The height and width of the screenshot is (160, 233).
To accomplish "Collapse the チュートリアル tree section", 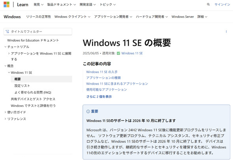I will click(6, 47).
